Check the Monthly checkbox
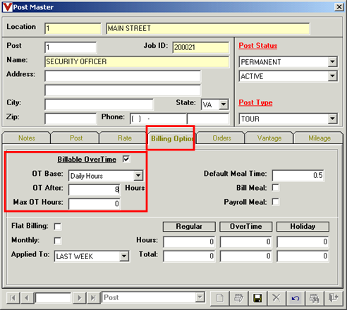Screen dimensions: 347x310 (58, 241)
